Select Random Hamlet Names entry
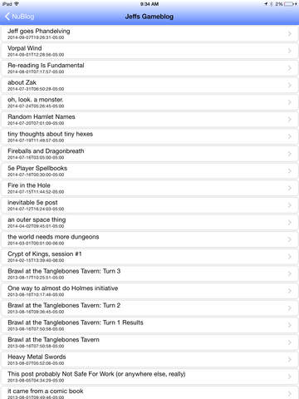299x399 pixels. [149, 120]
